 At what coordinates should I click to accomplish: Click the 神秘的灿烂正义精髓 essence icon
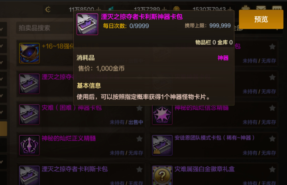pos(29,145)
